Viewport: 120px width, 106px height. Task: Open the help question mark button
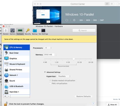[x=93, y=104]
